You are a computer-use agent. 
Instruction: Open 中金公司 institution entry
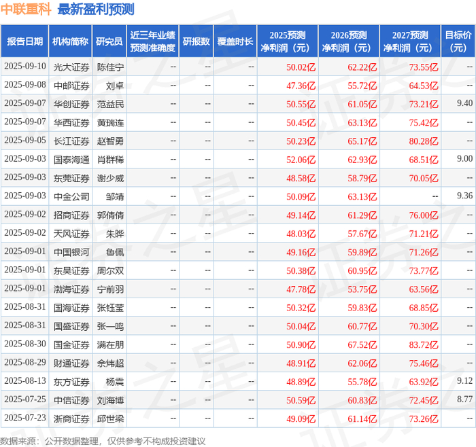(71, 196)
